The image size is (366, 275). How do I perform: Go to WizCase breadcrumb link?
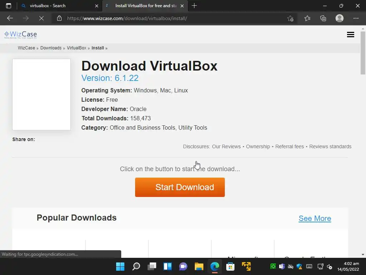pyautogui.click(x=26, y=48)
